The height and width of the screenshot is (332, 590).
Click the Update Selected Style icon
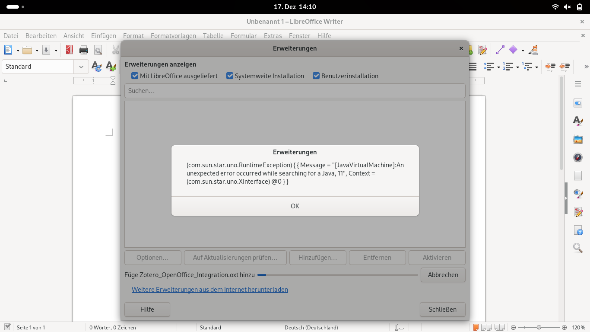point(97,67)
